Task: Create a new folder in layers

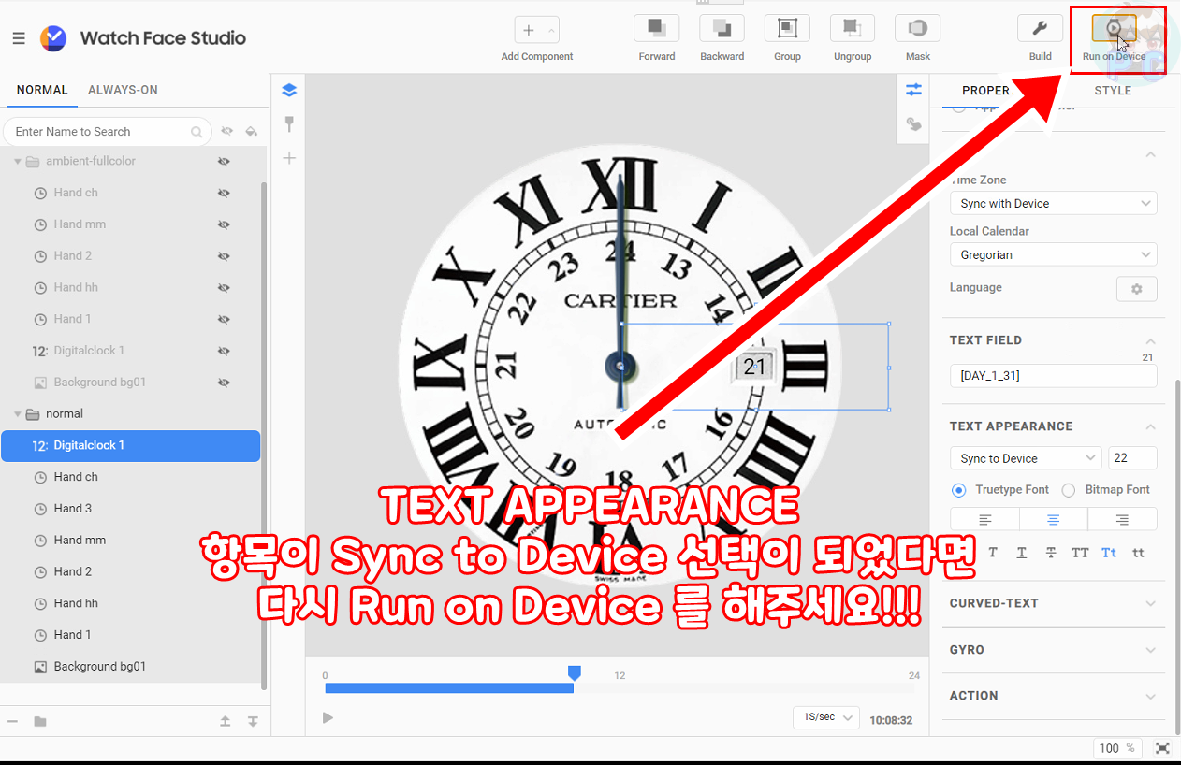Action: pos(40,721)
